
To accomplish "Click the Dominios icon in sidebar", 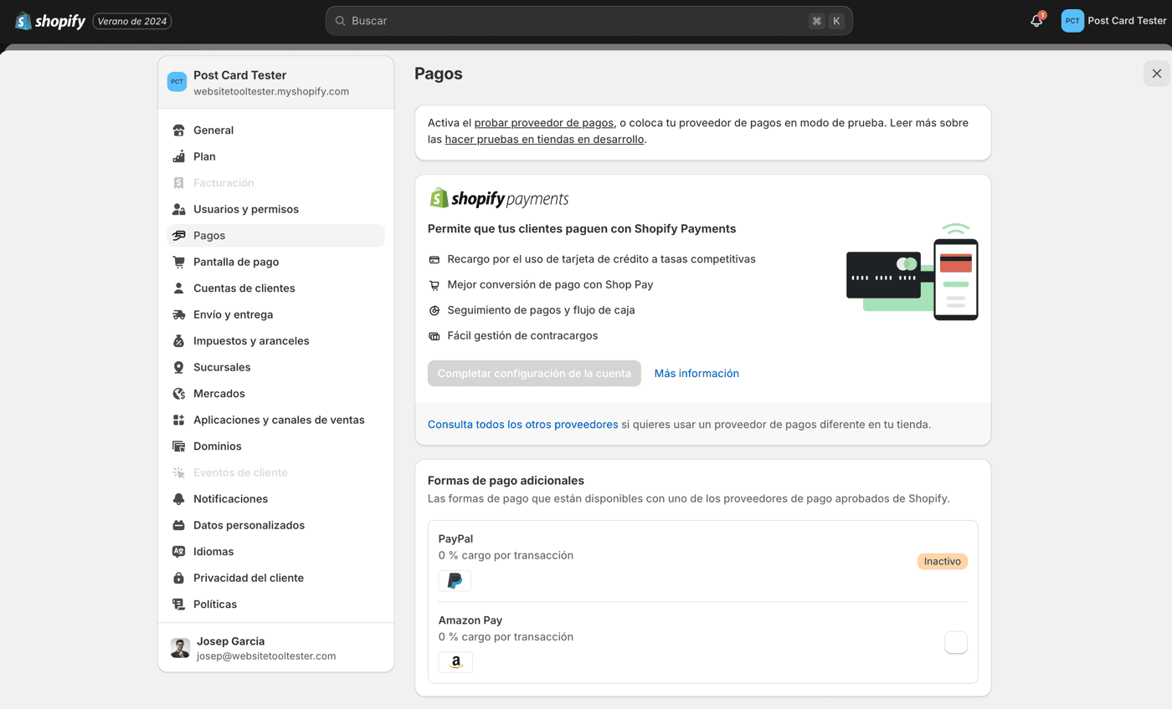I will pyautogui.click(x=178, y=446).
